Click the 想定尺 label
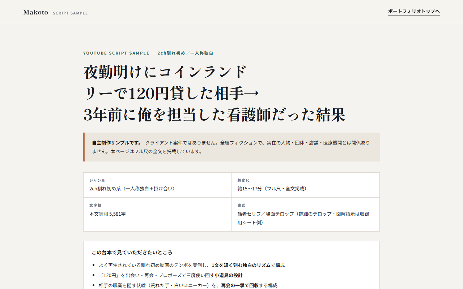The image size is (463, 289). 243,180
